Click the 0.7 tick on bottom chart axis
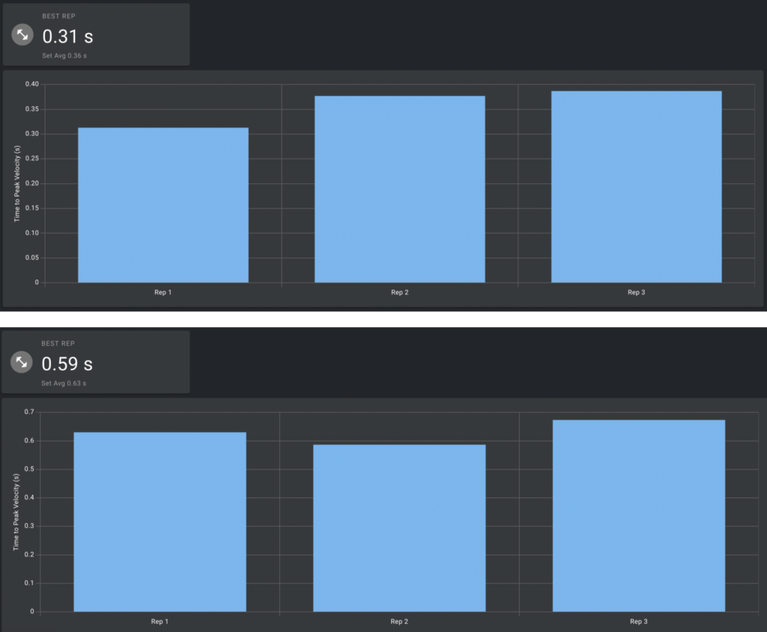Viewport: 767px width, 632px height. (x=29, y=412)
